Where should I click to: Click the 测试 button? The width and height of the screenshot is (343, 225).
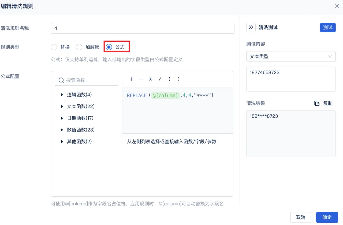pos(328,27)
